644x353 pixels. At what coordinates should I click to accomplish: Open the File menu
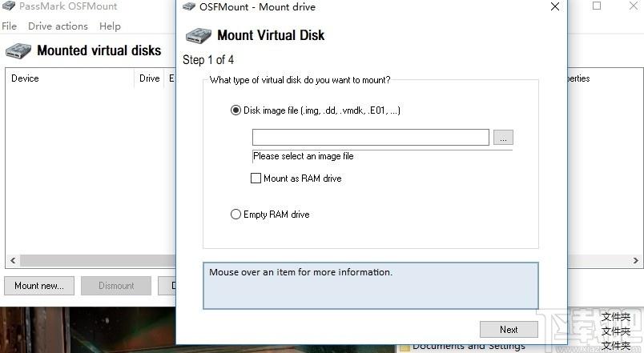9,26
